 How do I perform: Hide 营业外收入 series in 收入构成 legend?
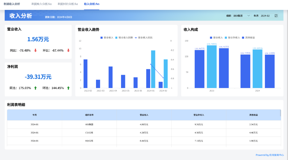coord(232,38)
